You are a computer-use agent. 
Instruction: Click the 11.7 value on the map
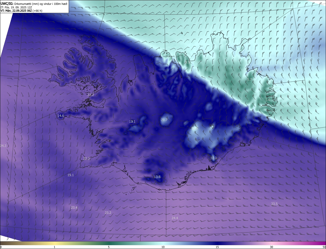pyautogui.click(x=164, y=120)
